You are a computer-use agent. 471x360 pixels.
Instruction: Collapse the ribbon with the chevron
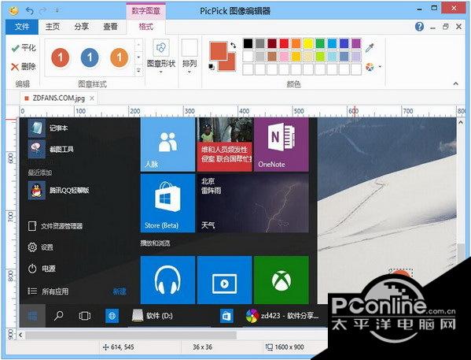coord(456,84)
